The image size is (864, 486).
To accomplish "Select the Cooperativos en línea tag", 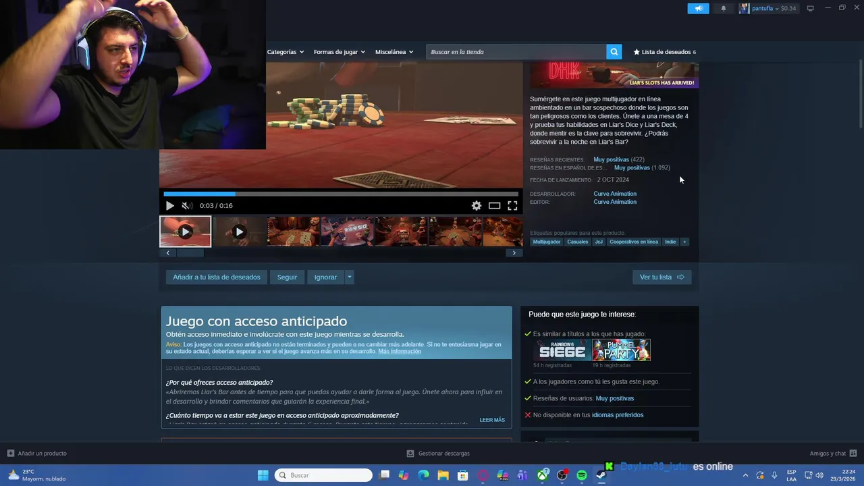I will 634,242.
